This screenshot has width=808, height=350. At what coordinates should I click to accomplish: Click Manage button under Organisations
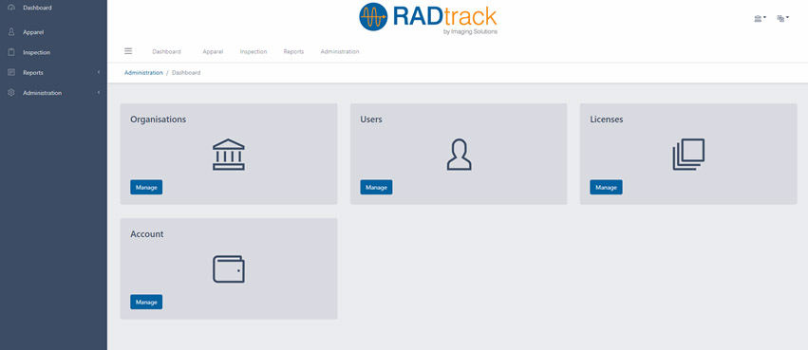coord(146,188)
